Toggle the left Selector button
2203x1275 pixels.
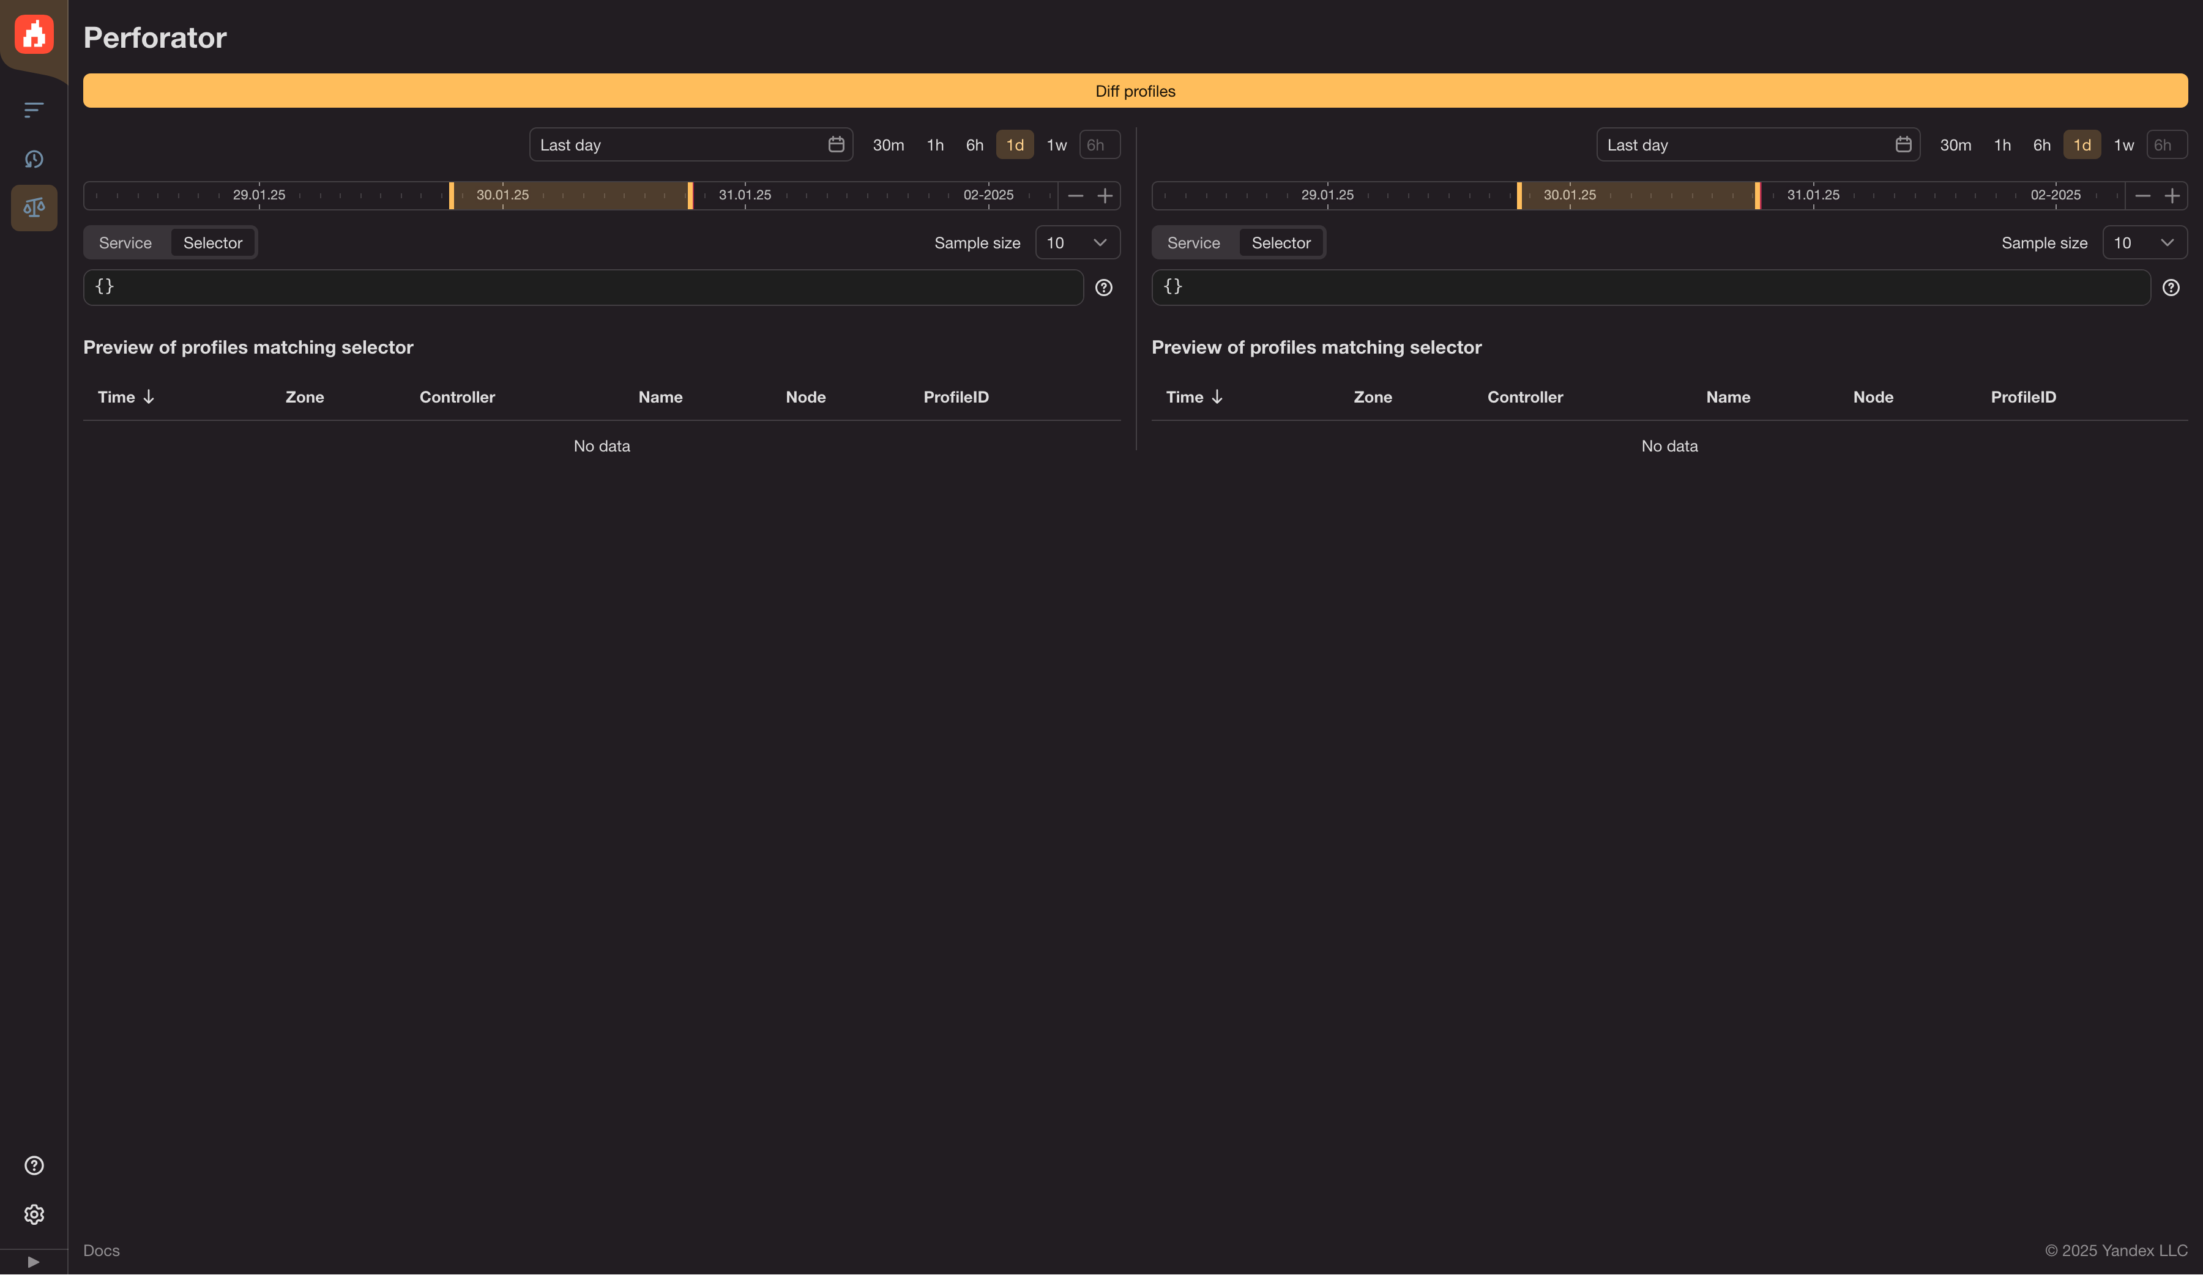(212, 240)
